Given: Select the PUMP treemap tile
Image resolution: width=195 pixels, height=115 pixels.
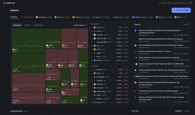Looking at the screenshot, I should [x=51, y=59].
